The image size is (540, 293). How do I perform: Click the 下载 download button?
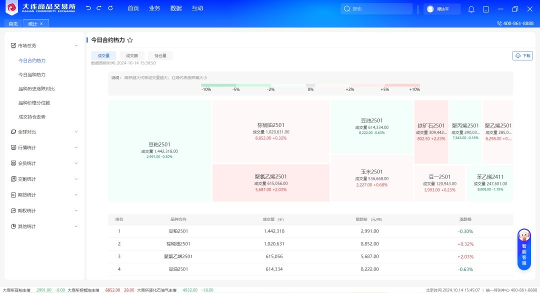tap(522, 55)
